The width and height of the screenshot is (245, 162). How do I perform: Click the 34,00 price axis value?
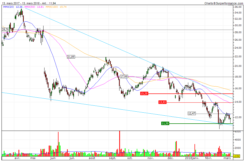[x=238, y=13]
